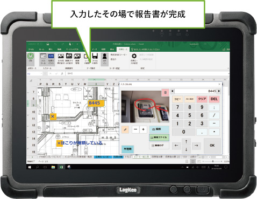Click the plus zoom button under the photo
Image resolution: width=257 pixels, height=199 pixels.
click(143, 129)
